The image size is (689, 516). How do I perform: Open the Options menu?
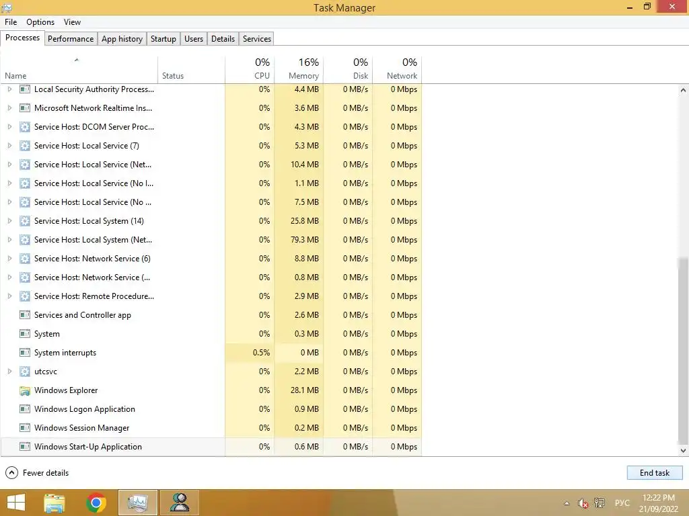pos(40,22)
